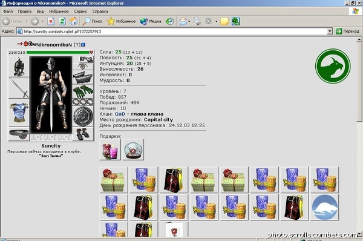The image size is (363, 241).
Task: Click the Сила: 25 strength stat
Action: (121, 52)
